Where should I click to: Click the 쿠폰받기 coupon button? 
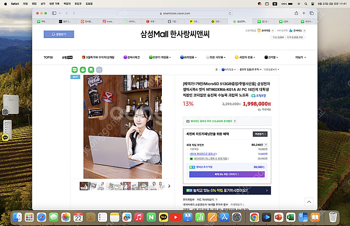pos(260,134)
